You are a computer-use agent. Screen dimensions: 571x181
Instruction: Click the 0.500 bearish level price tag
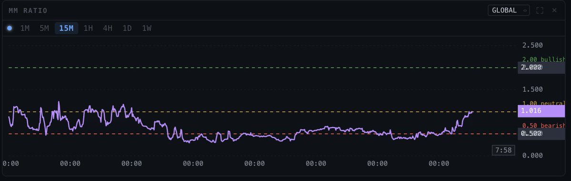(x=541, y=134)
